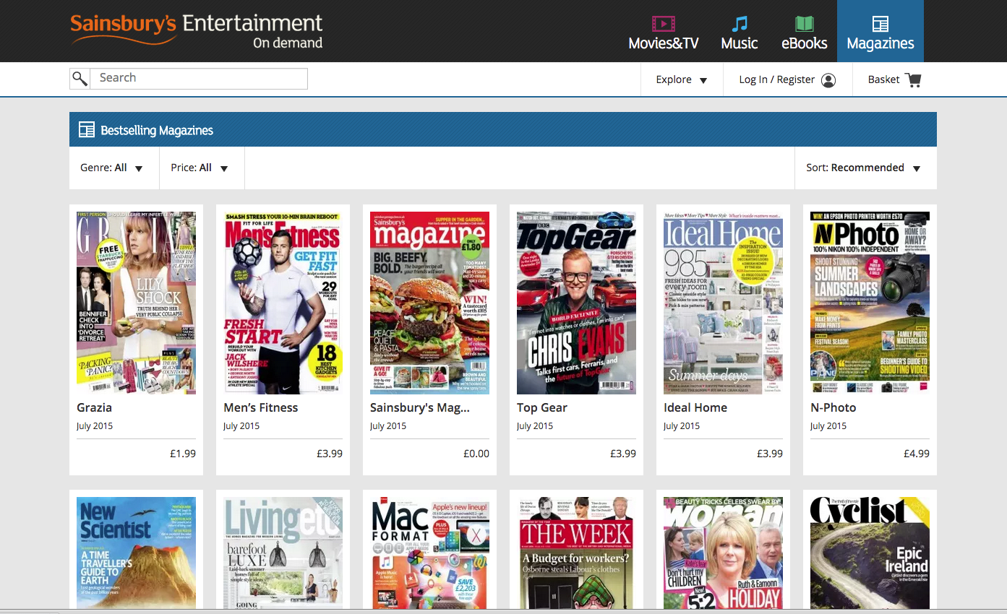The width and height of the screenshot is (1007, 614).
Task: Open the Sainsbury's Magazine cover thumbnail
Action: [x=429, y=303]
